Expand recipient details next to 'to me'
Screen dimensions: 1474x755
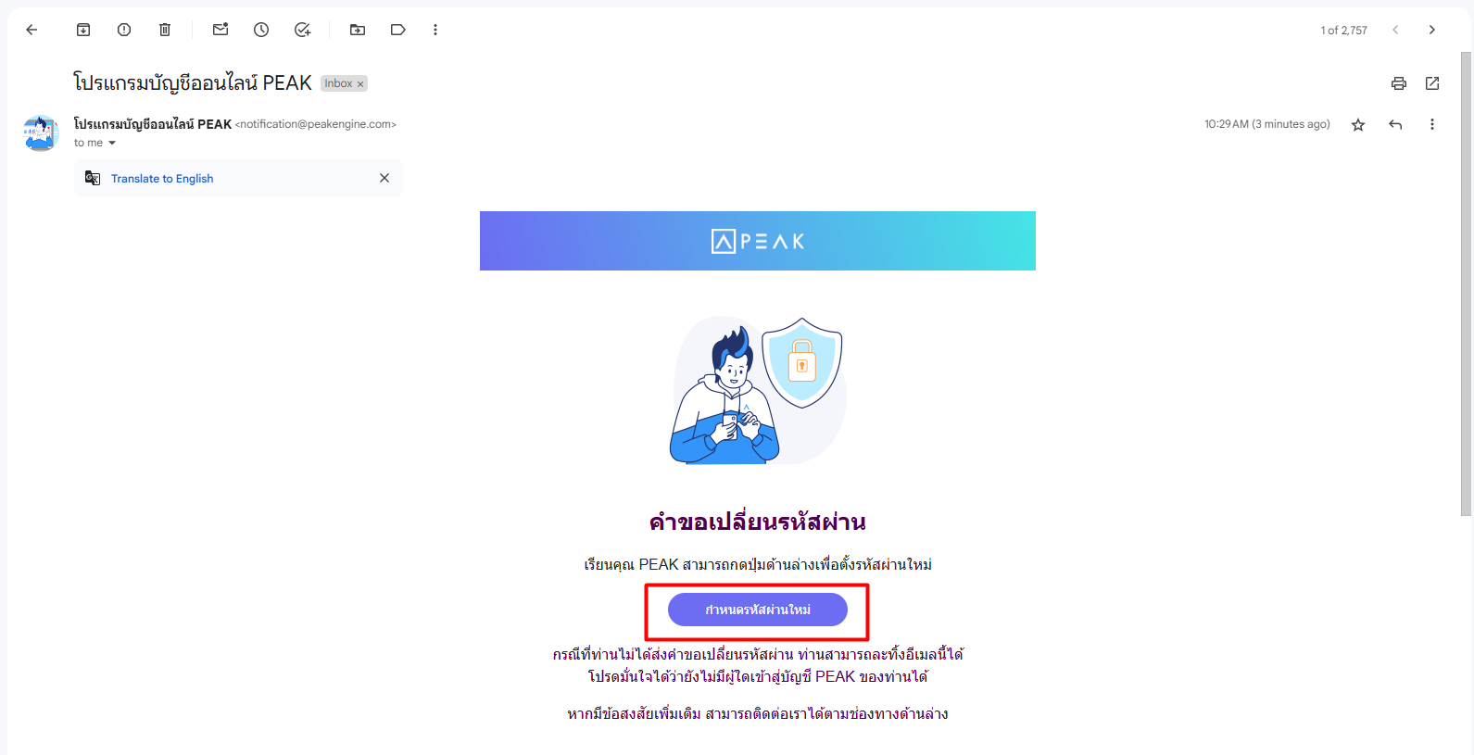point(112,143)
